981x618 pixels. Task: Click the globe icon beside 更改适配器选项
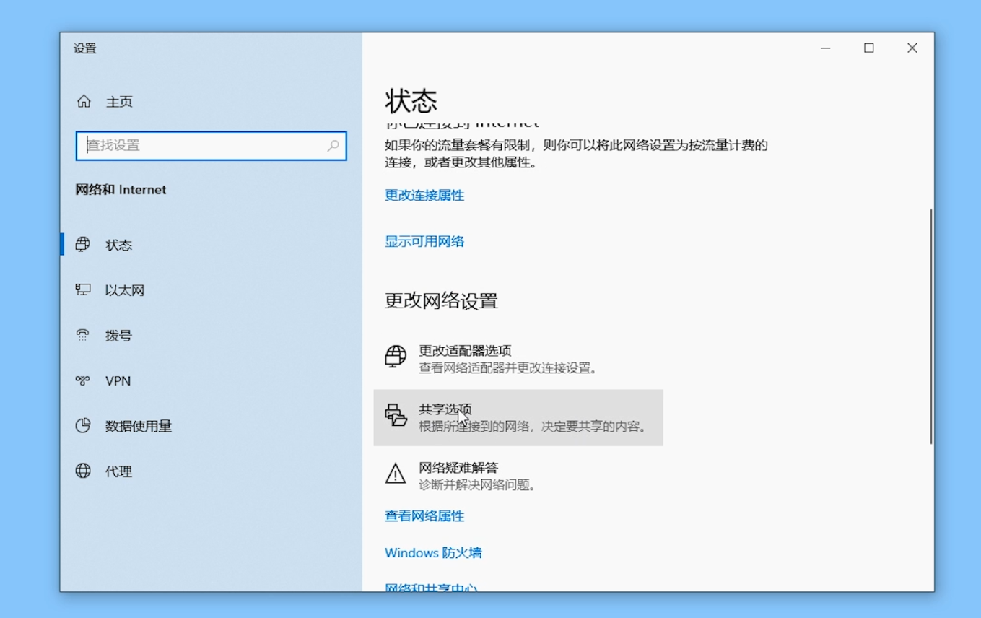click(396, 357)
